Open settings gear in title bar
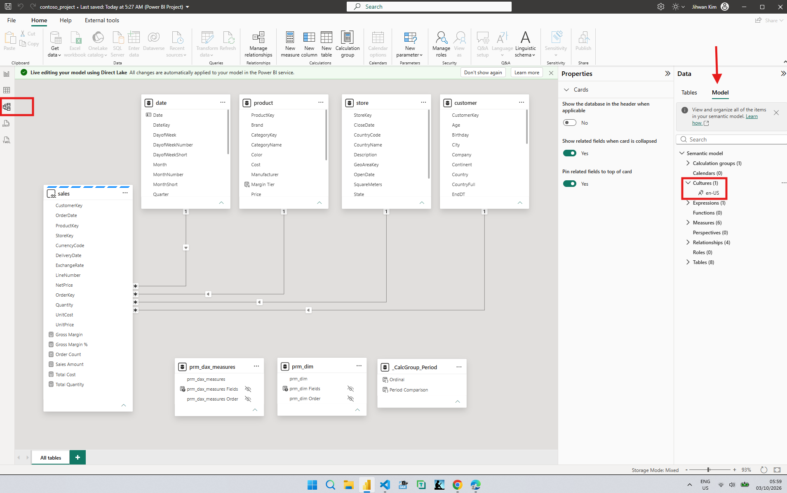This screenshot has height=493, width=787. (x=661, y=7)
